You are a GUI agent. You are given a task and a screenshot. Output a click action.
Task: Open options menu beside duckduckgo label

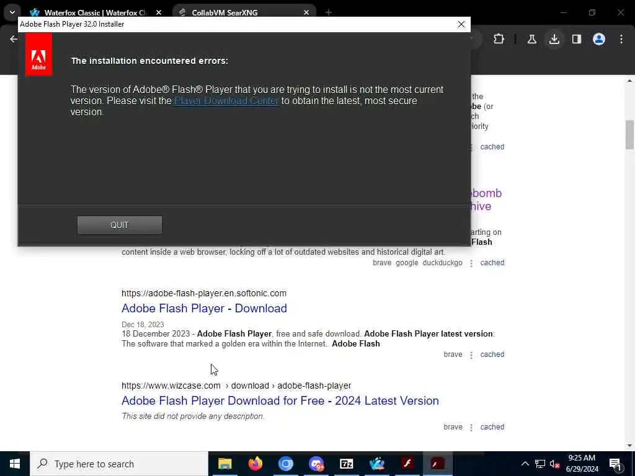pyautogui.click(x=471, y=263)
